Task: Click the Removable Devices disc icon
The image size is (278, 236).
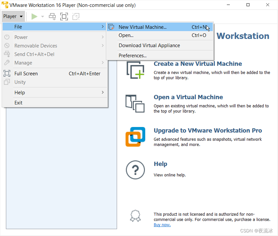Action: tap(7, 45)
